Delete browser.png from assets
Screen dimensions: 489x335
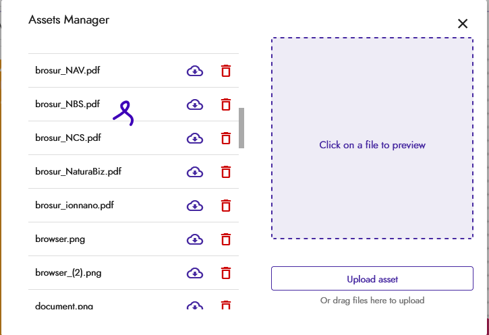click(226, 239)
